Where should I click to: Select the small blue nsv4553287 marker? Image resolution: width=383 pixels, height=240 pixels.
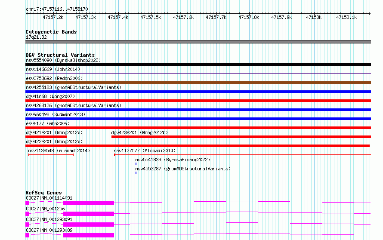[x=136, y=173]
